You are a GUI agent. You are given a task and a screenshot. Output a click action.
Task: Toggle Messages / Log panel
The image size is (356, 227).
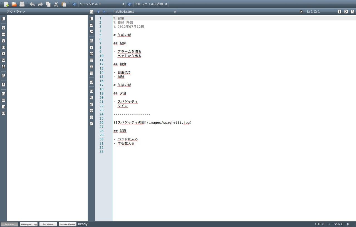(29, 224)
